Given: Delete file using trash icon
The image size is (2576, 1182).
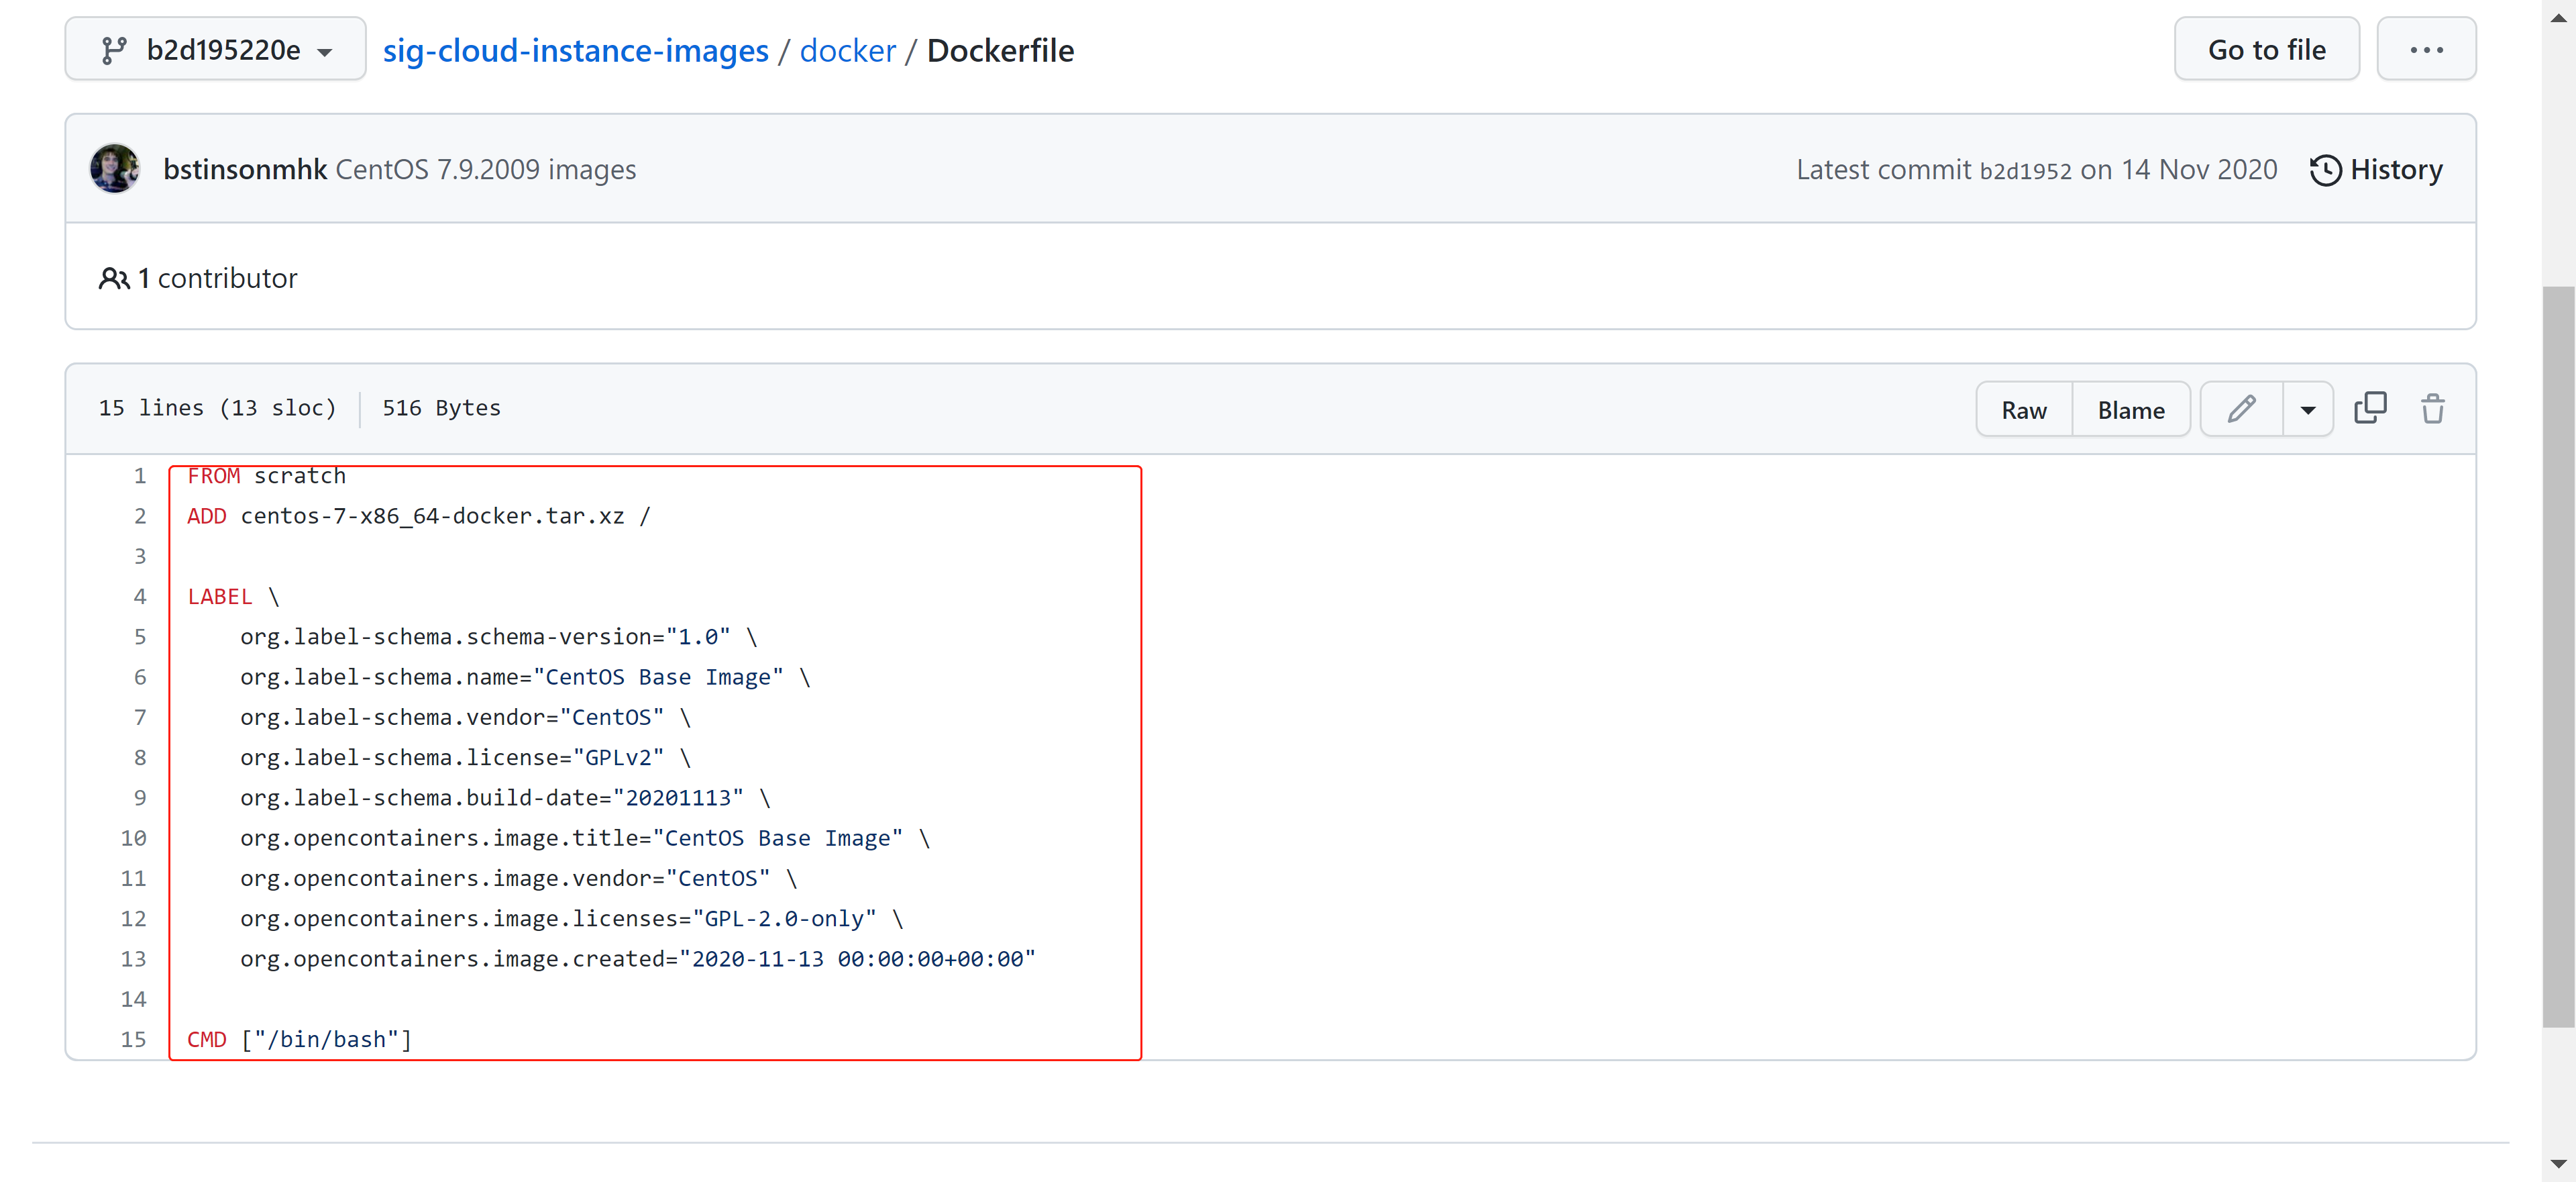Looking at the screenshot, I should [2432, 409].
